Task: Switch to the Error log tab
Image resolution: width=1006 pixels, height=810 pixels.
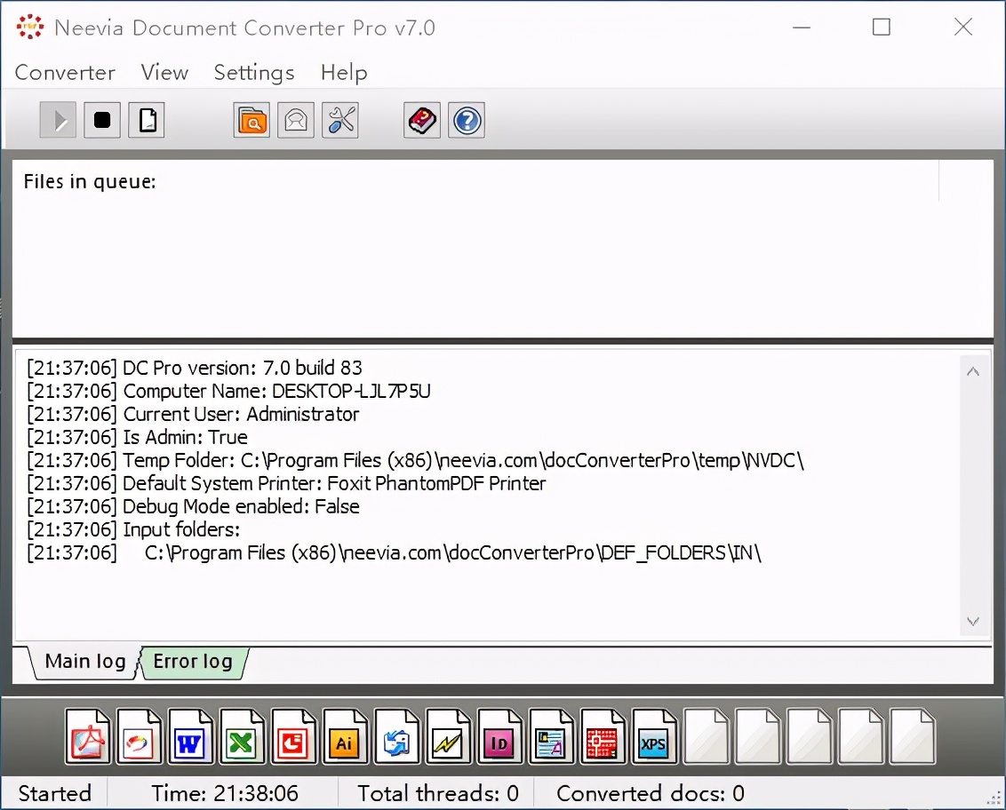Action: [x=193, y=661]
